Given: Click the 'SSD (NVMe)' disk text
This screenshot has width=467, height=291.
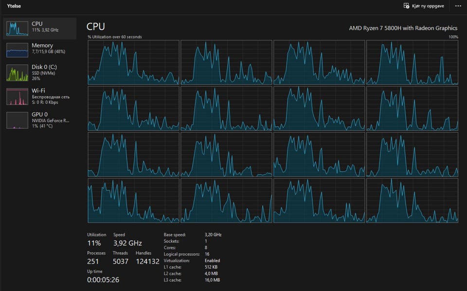Looking at the screenshot, I should click(43, 73).
